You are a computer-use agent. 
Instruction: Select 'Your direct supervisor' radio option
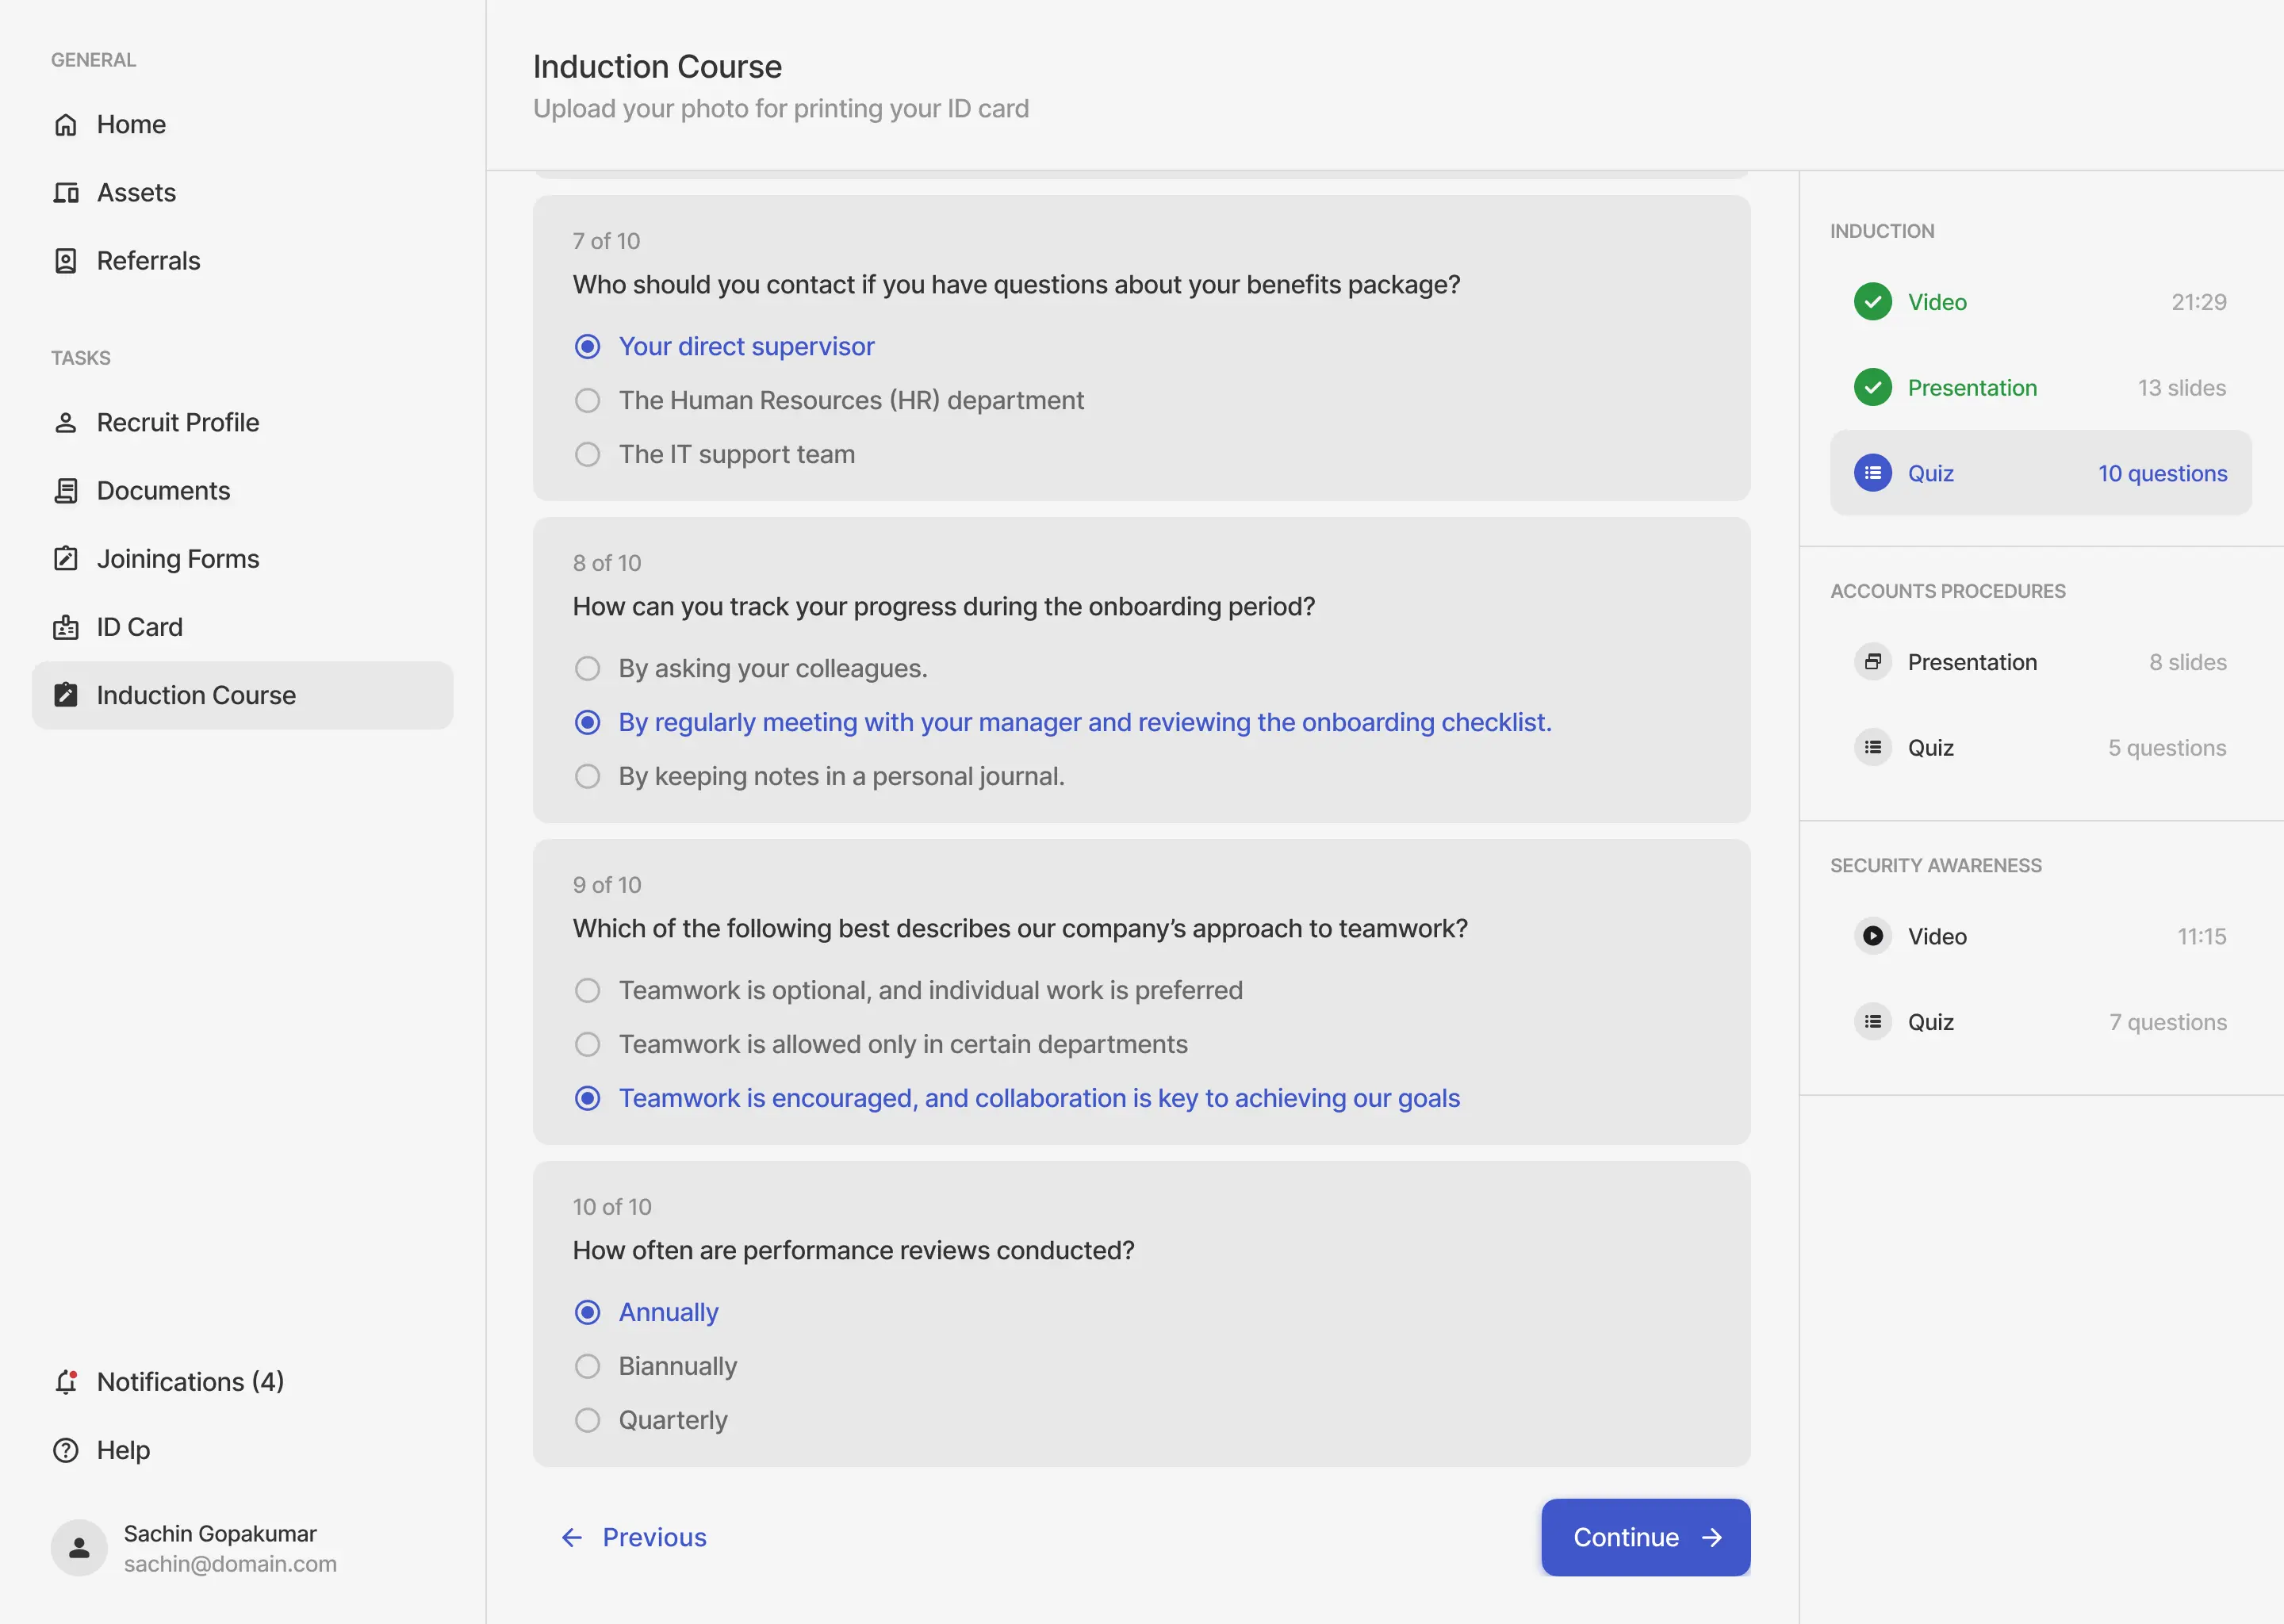[x=588, y=346]
